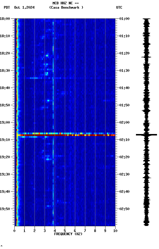
Task: Click the UTC timezone label
Action: pyautogui.click(x=119, y=7)
